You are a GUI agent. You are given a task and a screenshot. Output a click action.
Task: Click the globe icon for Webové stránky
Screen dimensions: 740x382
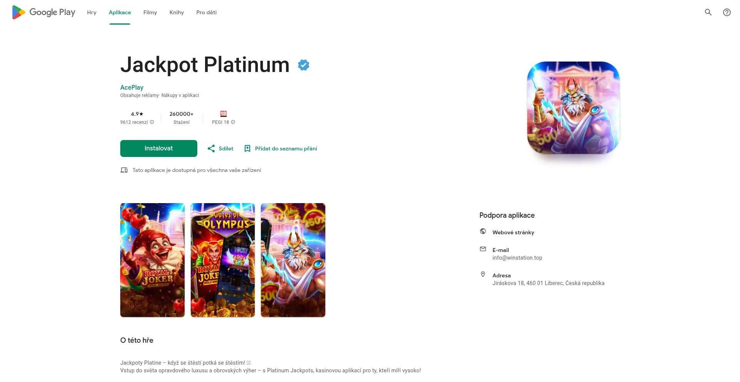483,231
